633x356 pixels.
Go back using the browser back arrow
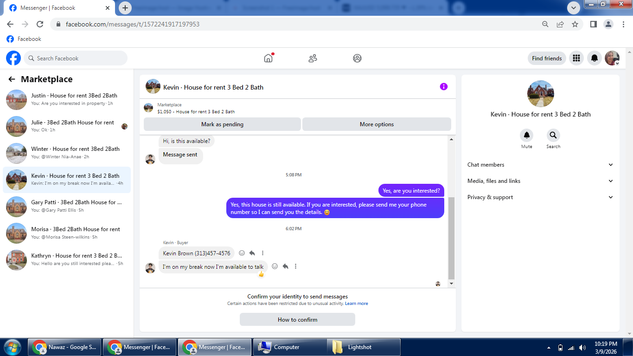coord(10,24)
